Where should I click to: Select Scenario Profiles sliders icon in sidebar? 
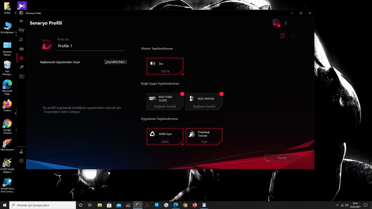pos(21,58)
